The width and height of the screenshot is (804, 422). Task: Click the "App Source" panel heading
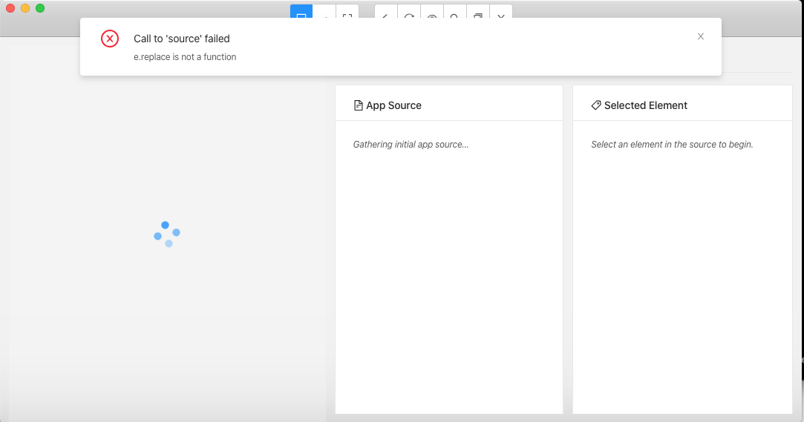pyautogui.click(x=393, y=105)
